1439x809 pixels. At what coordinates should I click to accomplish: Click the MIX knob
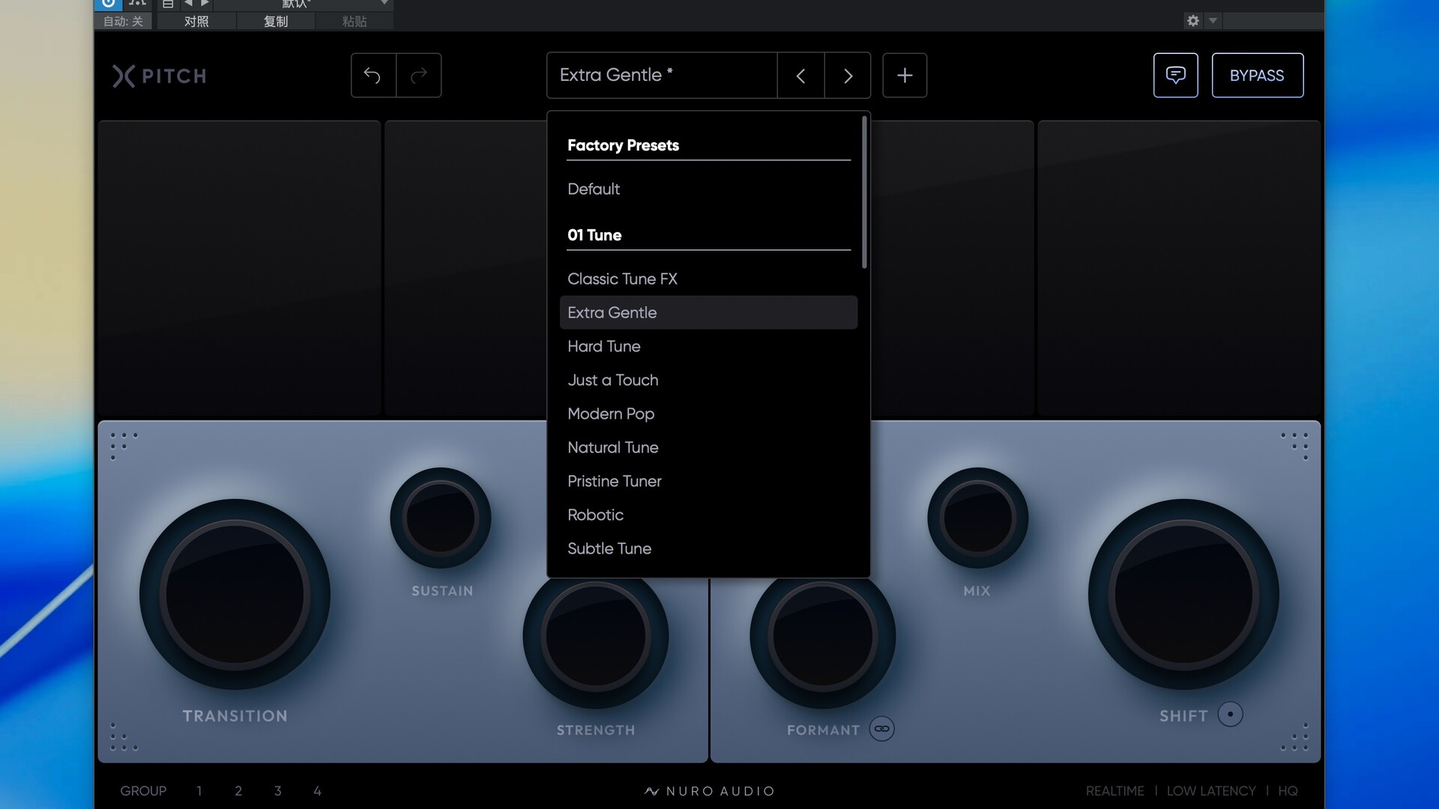(977, 518)
